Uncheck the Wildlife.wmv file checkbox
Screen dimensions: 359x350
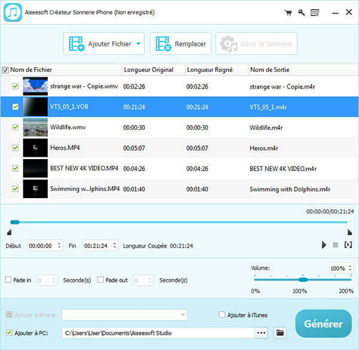tap(15, 127)
